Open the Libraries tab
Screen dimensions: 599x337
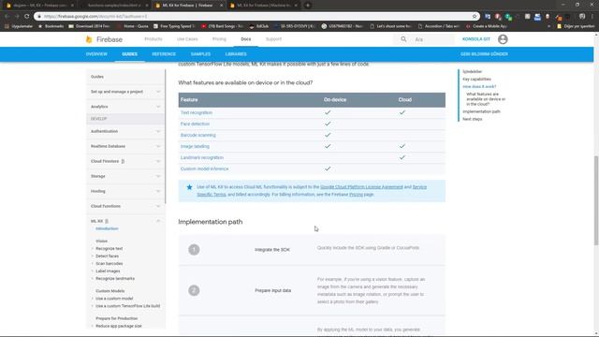[236, 54]
